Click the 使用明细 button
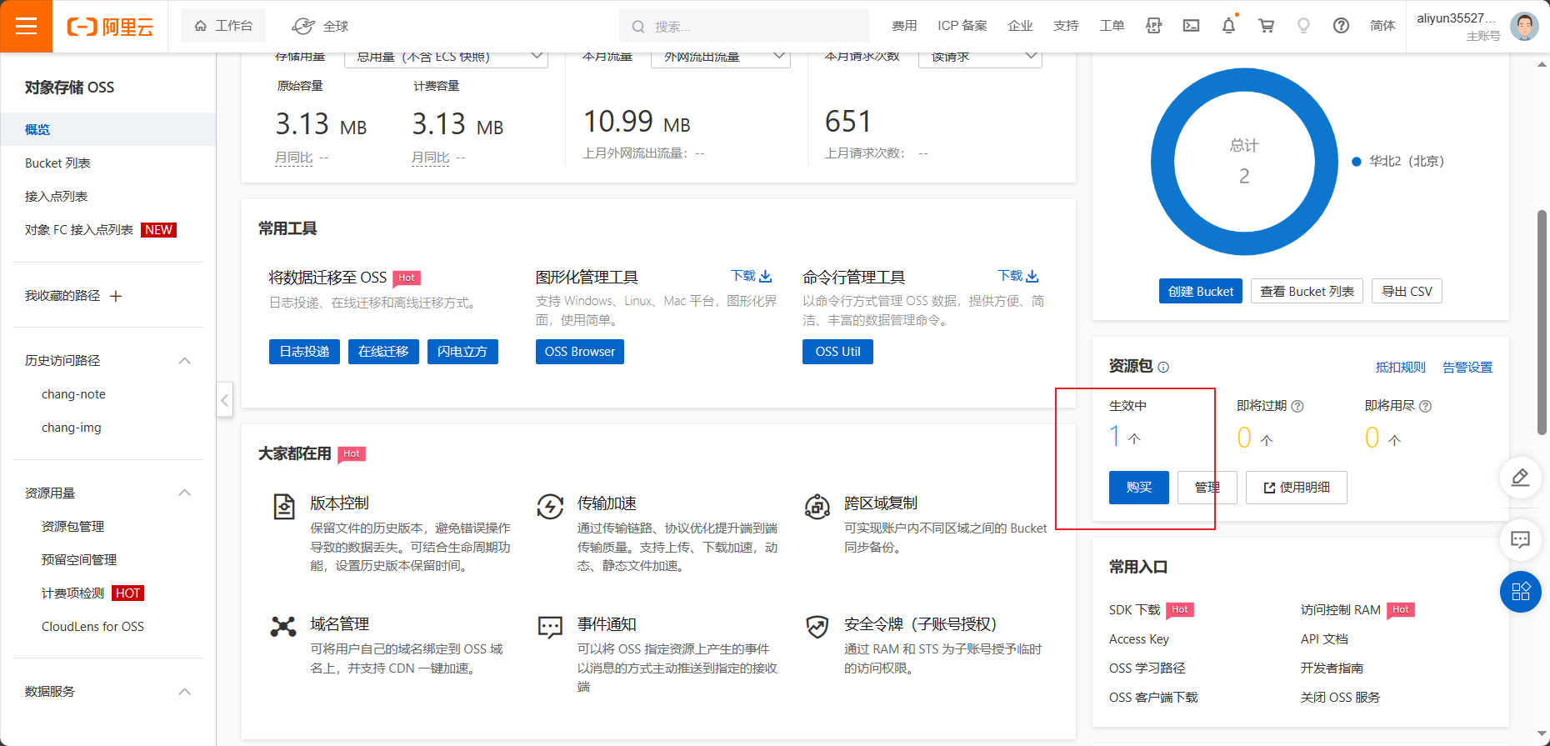 pyautogui.click(x=1296, y=488)
